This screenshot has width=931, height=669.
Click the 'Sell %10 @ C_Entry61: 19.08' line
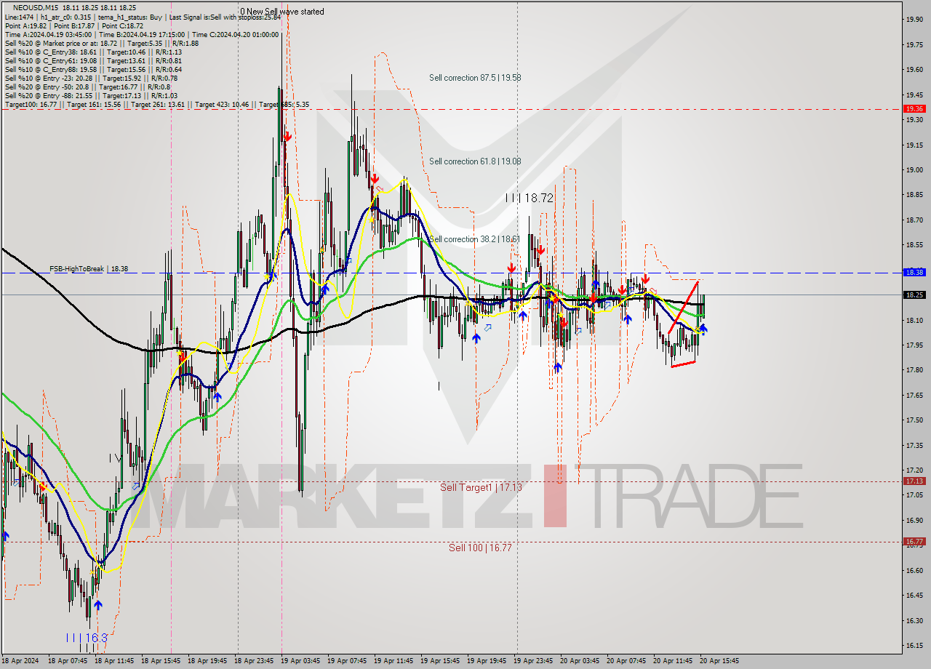pyautogui.click(x=93, y=60)
